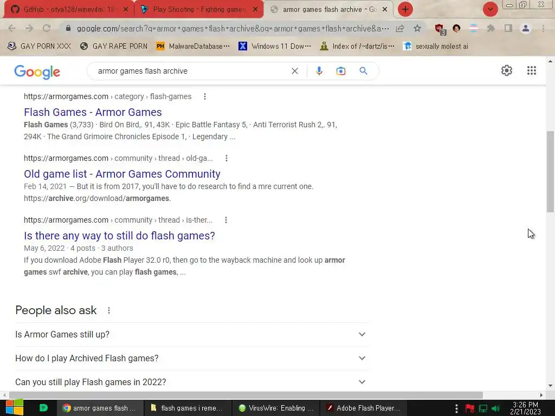Open the Windows 11 Dow… bookmark
Screen dimensions: 555x416
pos(275,47)
